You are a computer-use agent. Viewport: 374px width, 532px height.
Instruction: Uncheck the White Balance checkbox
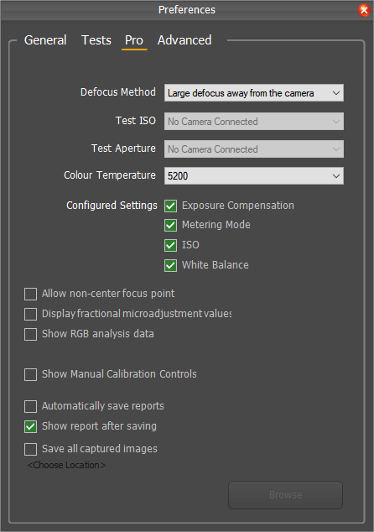(170, 265)
